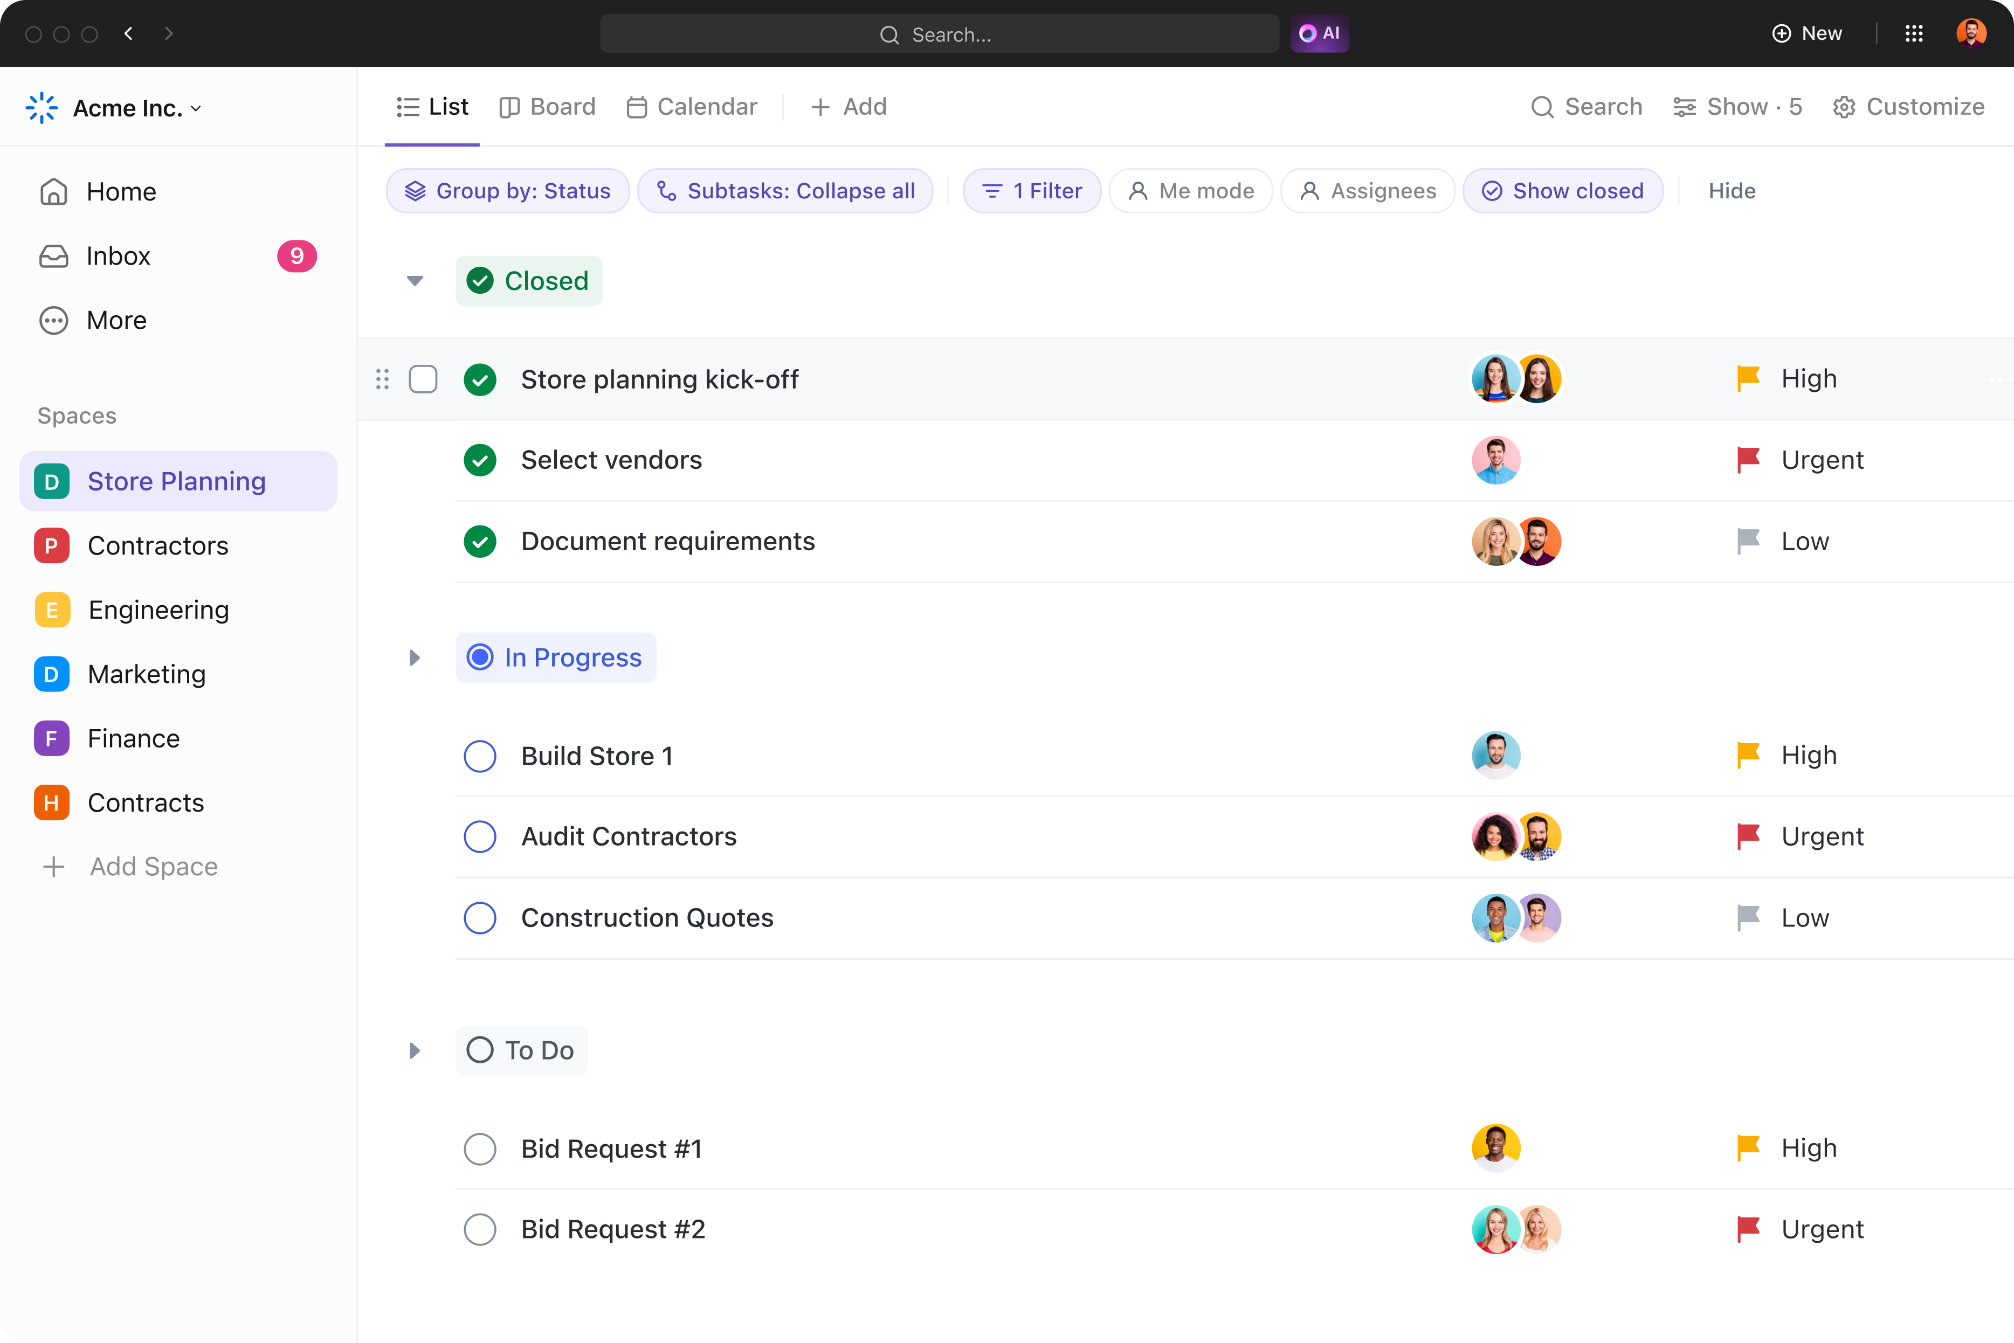Open the Finance space
This screenshot has width=2014, height=1343.
pos(133,737)
